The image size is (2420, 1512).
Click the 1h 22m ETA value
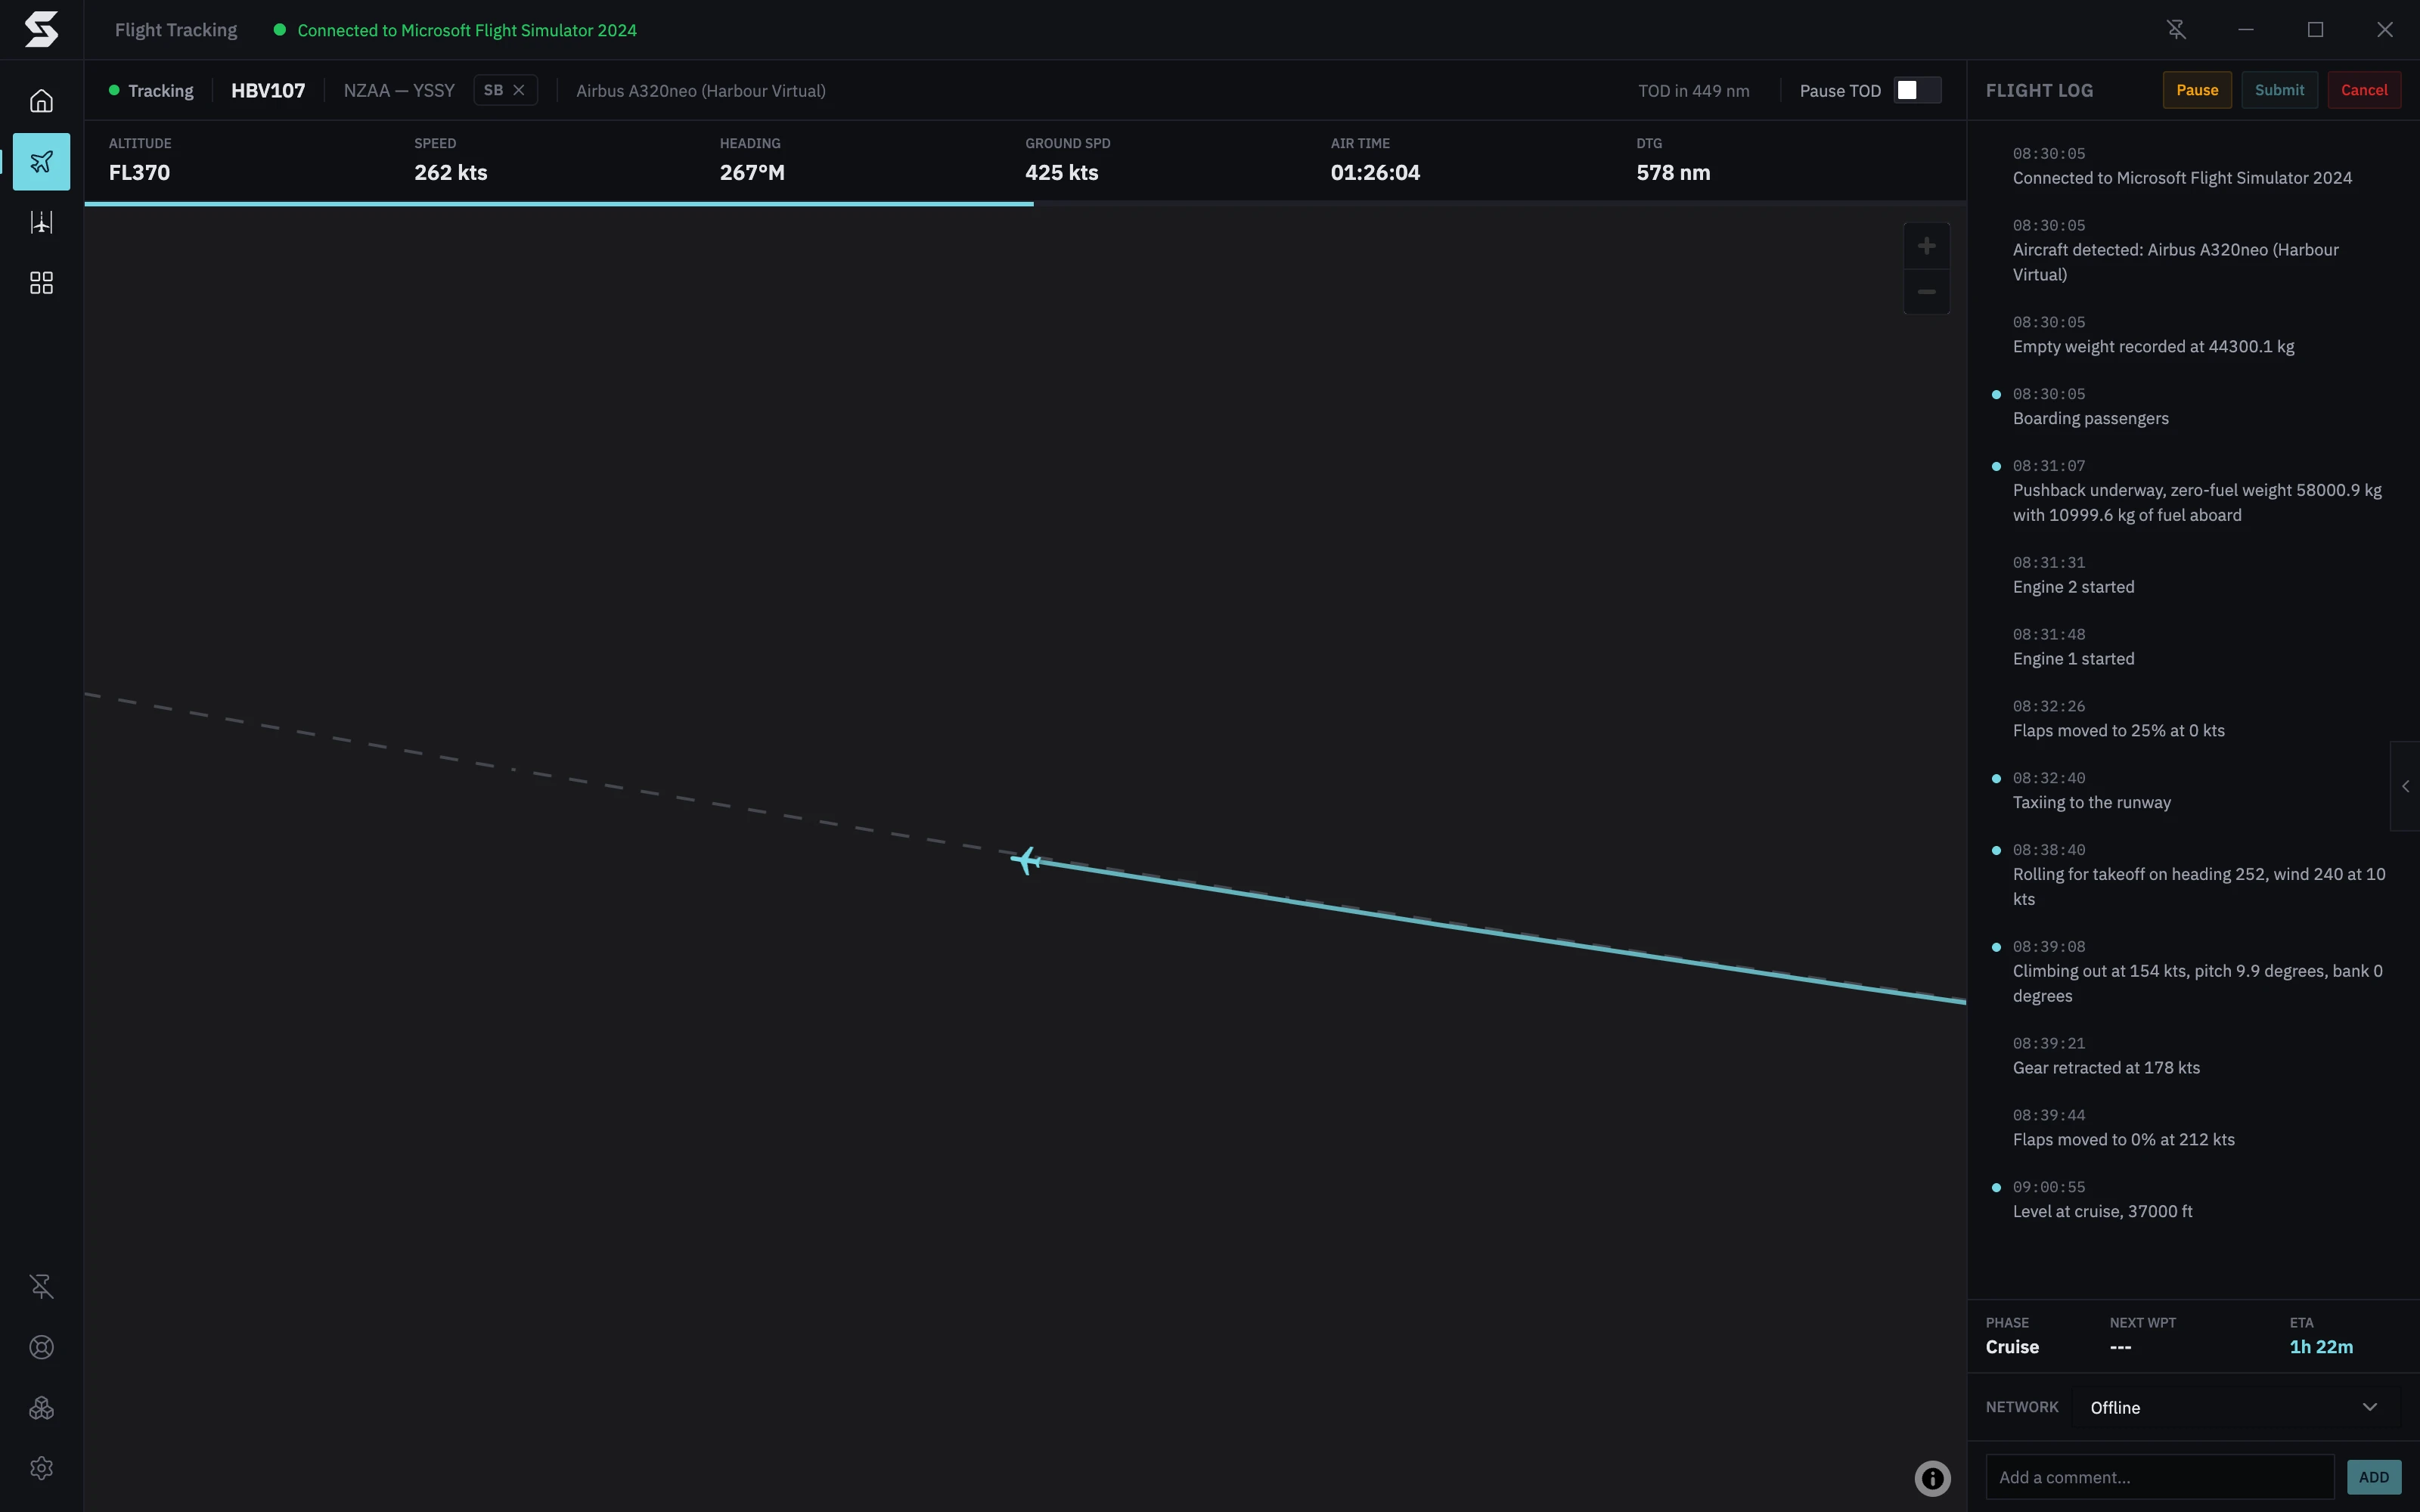(x=2320, y=1347)
